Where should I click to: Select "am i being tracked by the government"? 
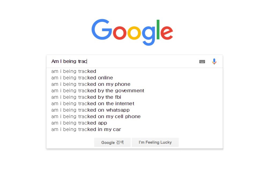[x=98, y=91]
